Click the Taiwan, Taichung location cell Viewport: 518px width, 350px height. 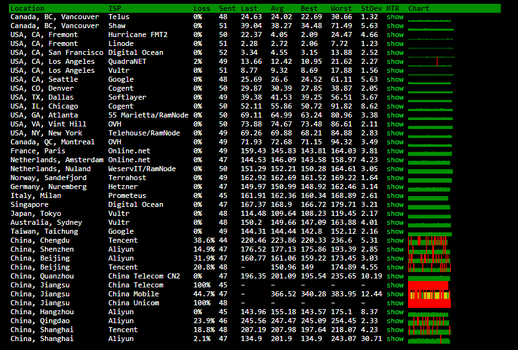[x=44, y=231]
